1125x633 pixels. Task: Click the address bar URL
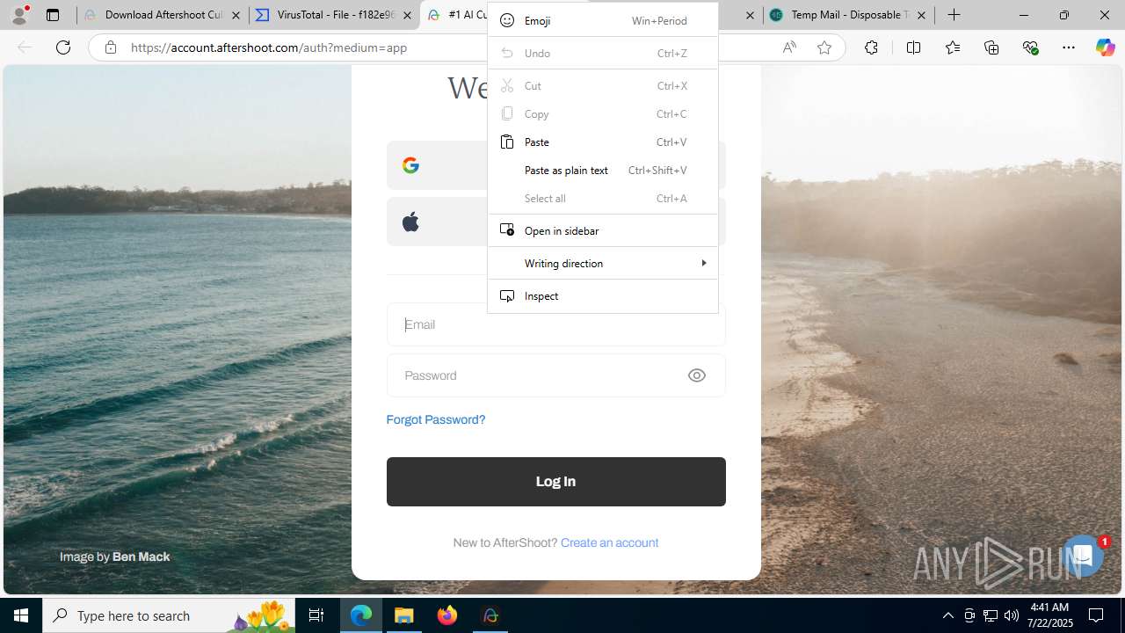point(269,47)
